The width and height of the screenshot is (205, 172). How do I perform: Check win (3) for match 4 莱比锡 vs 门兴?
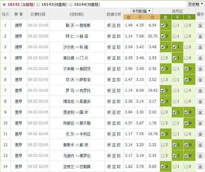(163, 58)
